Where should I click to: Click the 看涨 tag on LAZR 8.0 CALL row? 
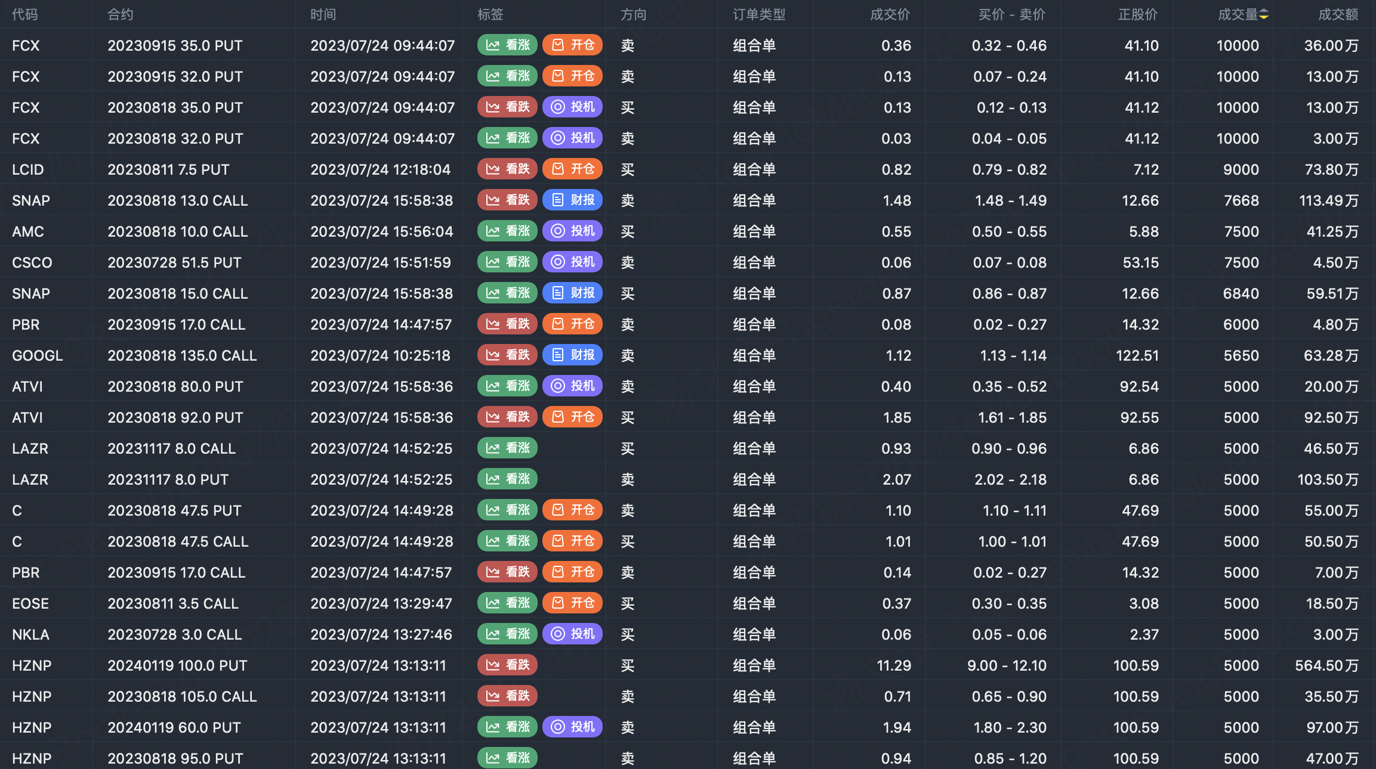pyautogui.click(x=507, y=448)
